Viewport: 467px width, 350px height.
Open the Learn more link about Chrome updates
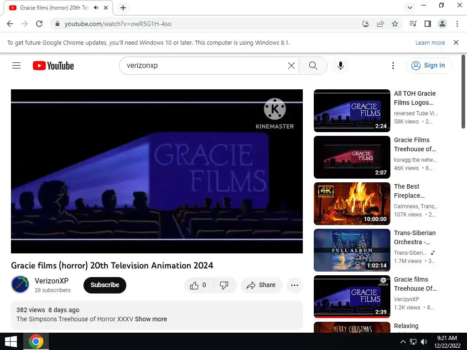coord(430,42)
